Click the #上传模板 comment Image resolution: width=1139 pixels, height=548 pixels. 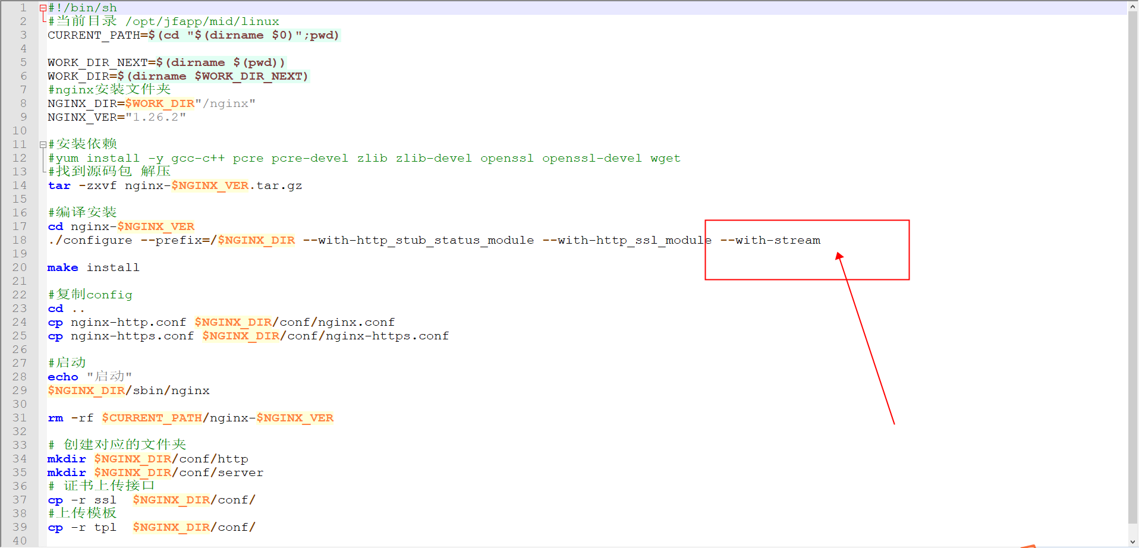coord(82,514)
